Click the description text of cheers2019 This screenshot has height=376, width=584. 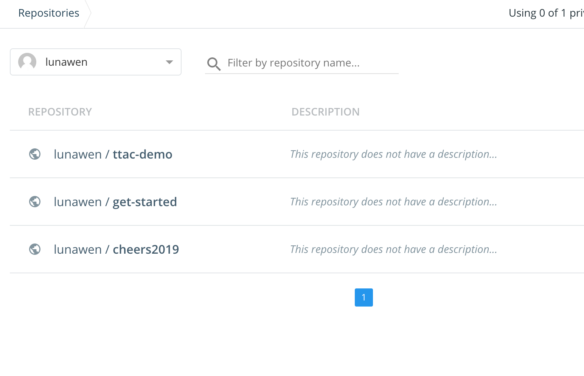[393, 249]
